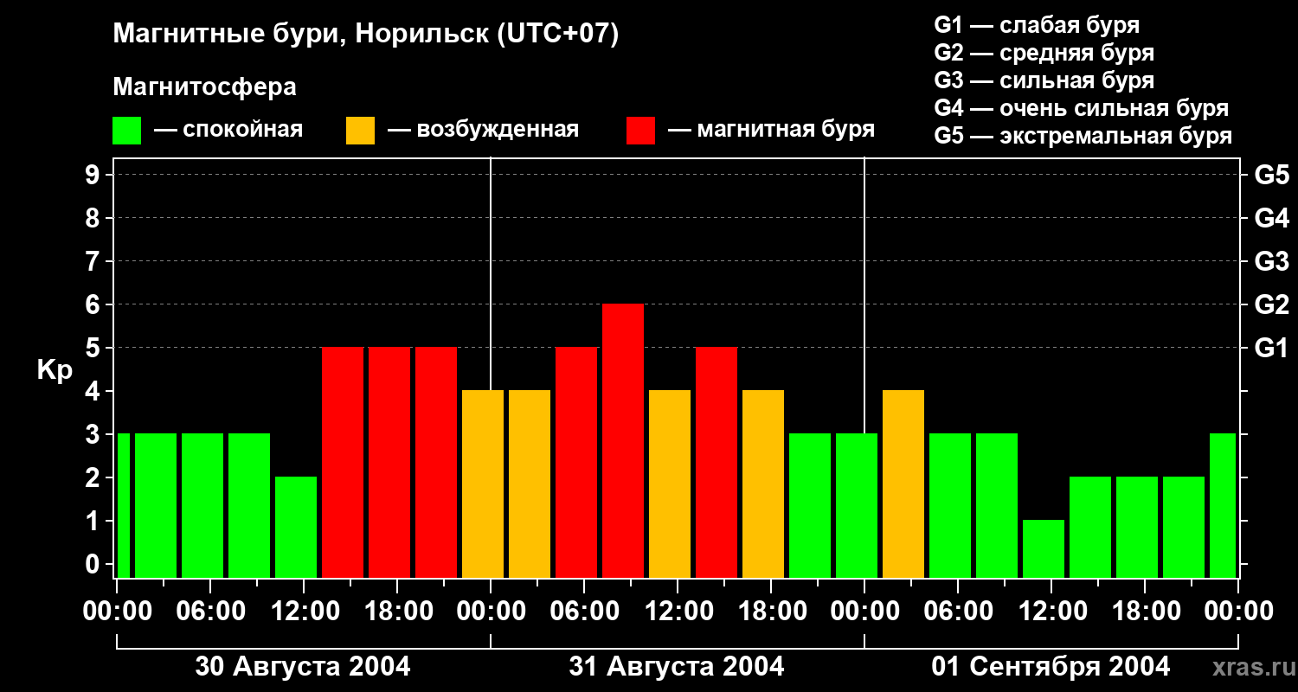Image resolution: width=1298 pixels, height=692 pixels.
Task: Click the red 'магнитная буря' legend swatch
Action: click(x=640, y=131)
